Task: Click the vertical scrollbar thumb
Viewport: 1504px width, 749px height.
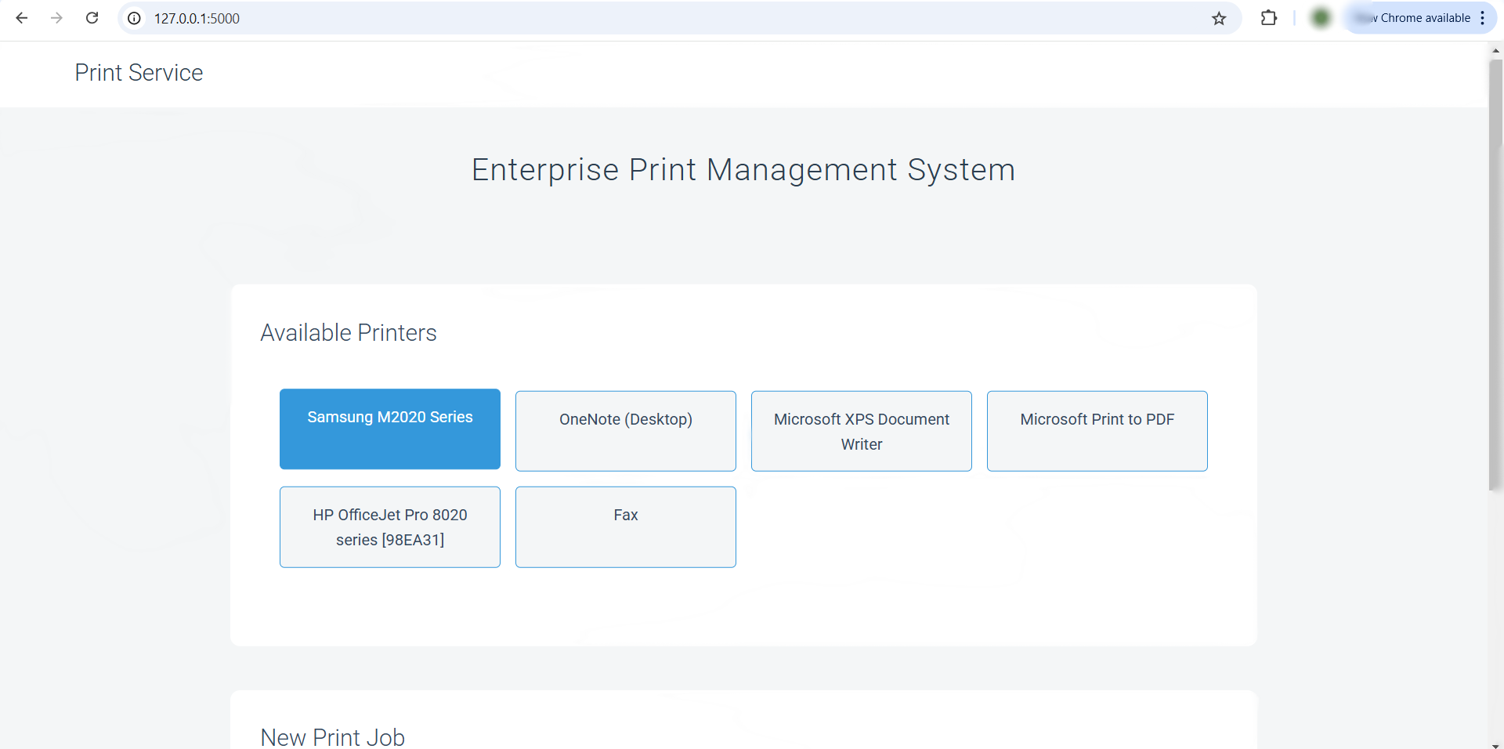Action: 1495,274
